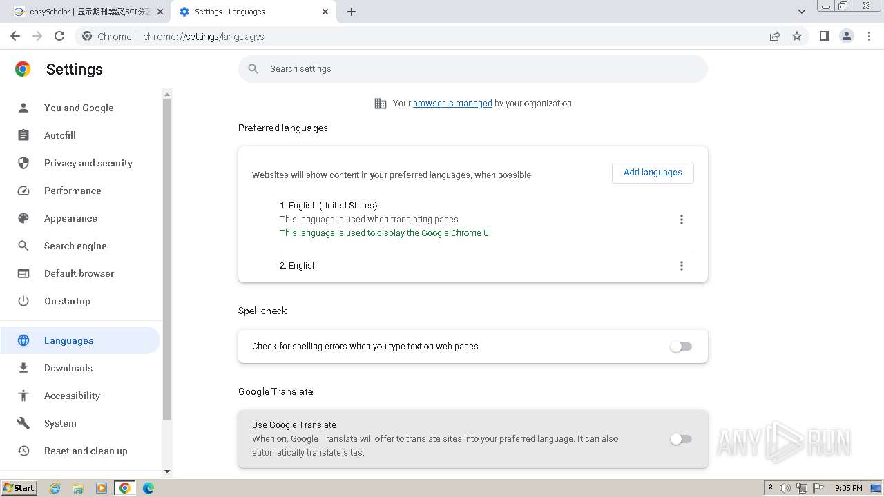Click the Accessibility figure icon
Screen dimensions: 884x497
[x=23, y=396]
